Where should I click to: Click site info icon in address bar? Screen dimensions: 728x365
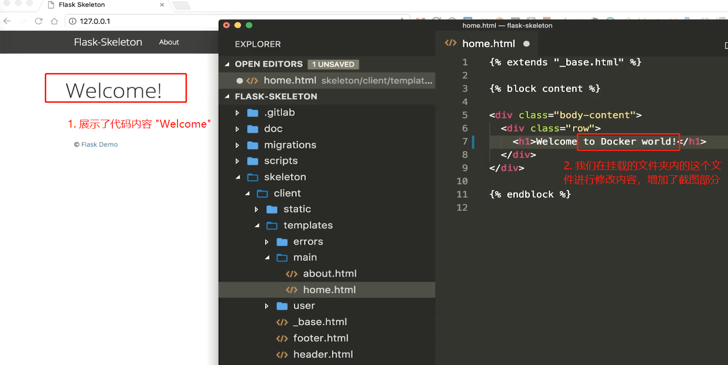pos(73,21)
